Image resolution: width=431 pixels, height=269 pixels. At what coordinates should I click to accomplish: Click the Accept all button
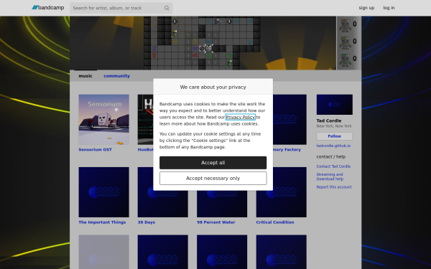(213, 163)
